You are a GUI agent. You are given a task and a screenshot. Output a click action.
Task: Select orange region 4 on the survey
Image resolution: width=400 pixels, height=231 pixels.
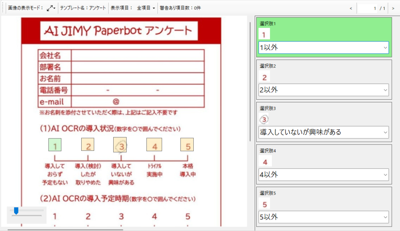tap(154, 145)
